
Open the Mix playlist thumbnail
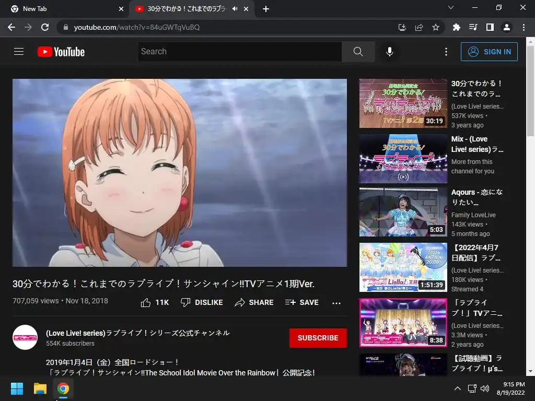coord(403,159)
